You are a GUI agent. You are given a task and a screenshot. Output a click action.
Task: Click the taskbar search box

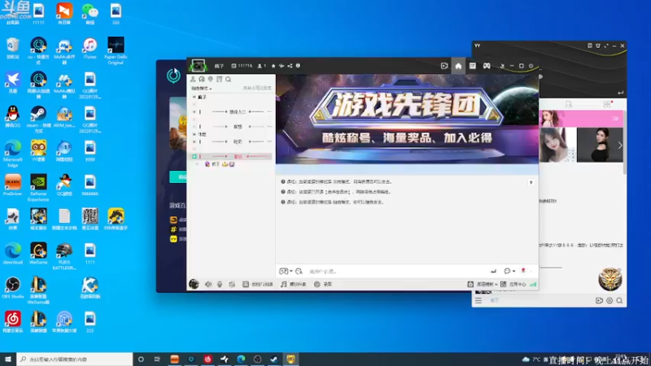coord(75,359)
